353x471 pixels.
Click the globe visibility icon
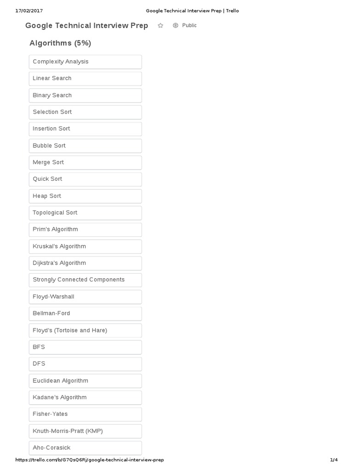coord(176,26)
